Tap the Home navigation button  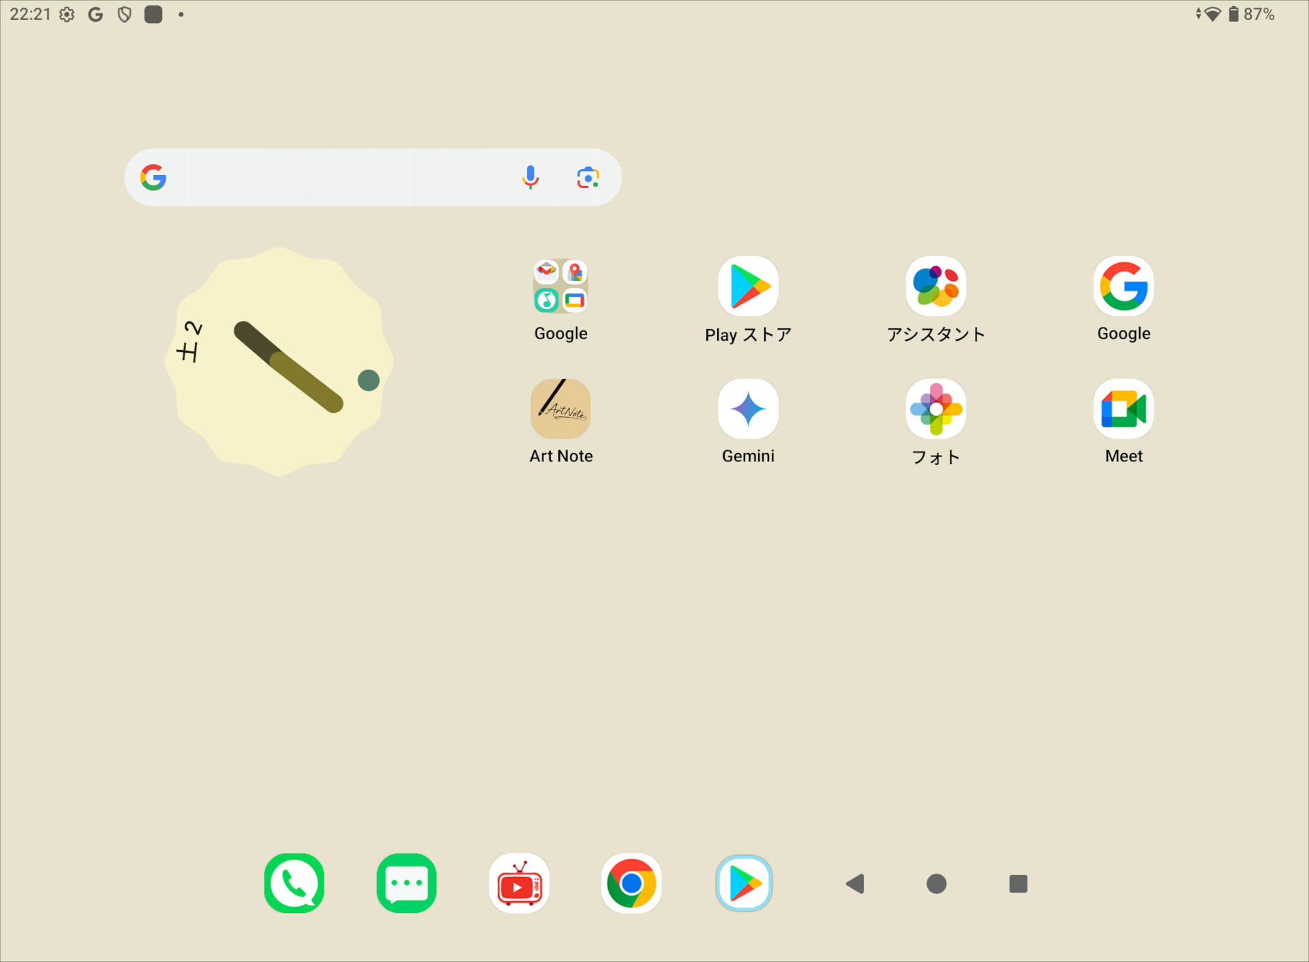pyautogui.click(x=937, y=884)
